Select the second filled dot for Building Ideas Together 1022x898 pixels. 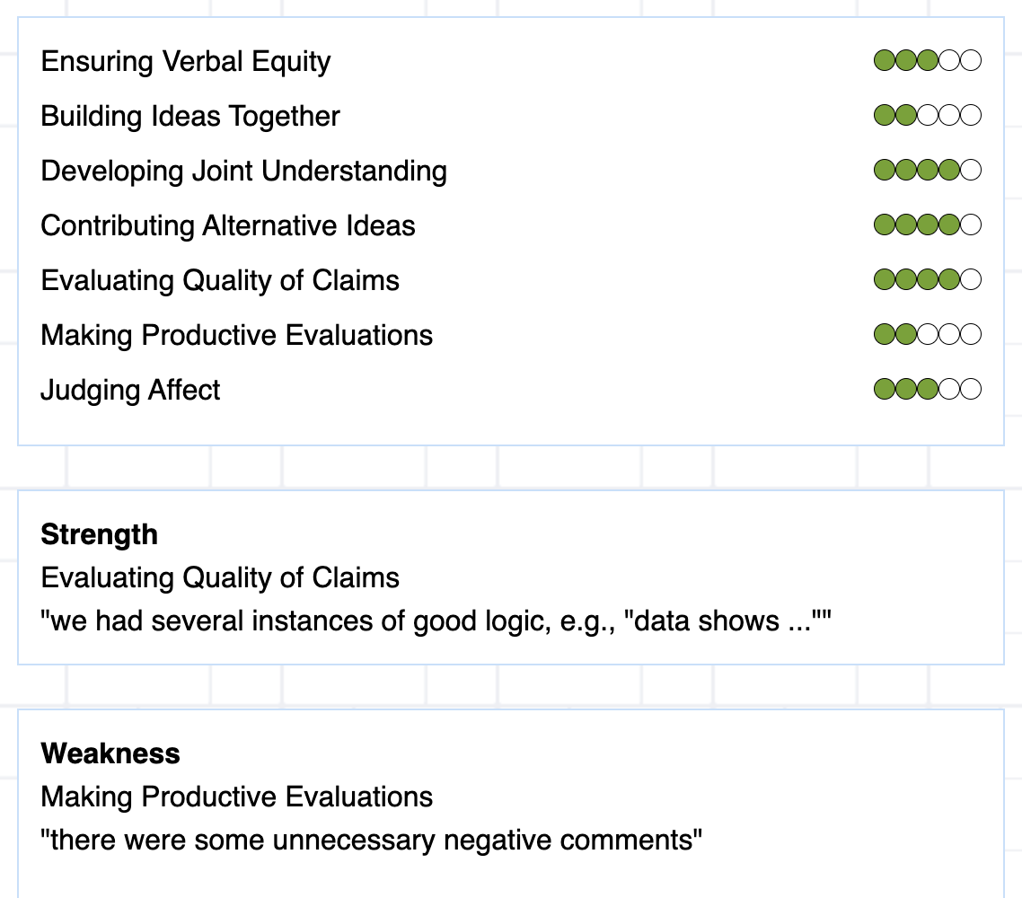pyautogui.click(x=906, y=115)
